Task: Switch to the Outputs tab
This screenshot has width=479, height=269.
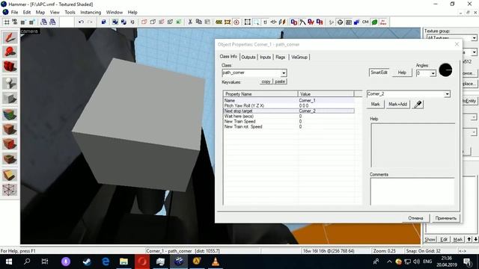Action: click(248, 57)
